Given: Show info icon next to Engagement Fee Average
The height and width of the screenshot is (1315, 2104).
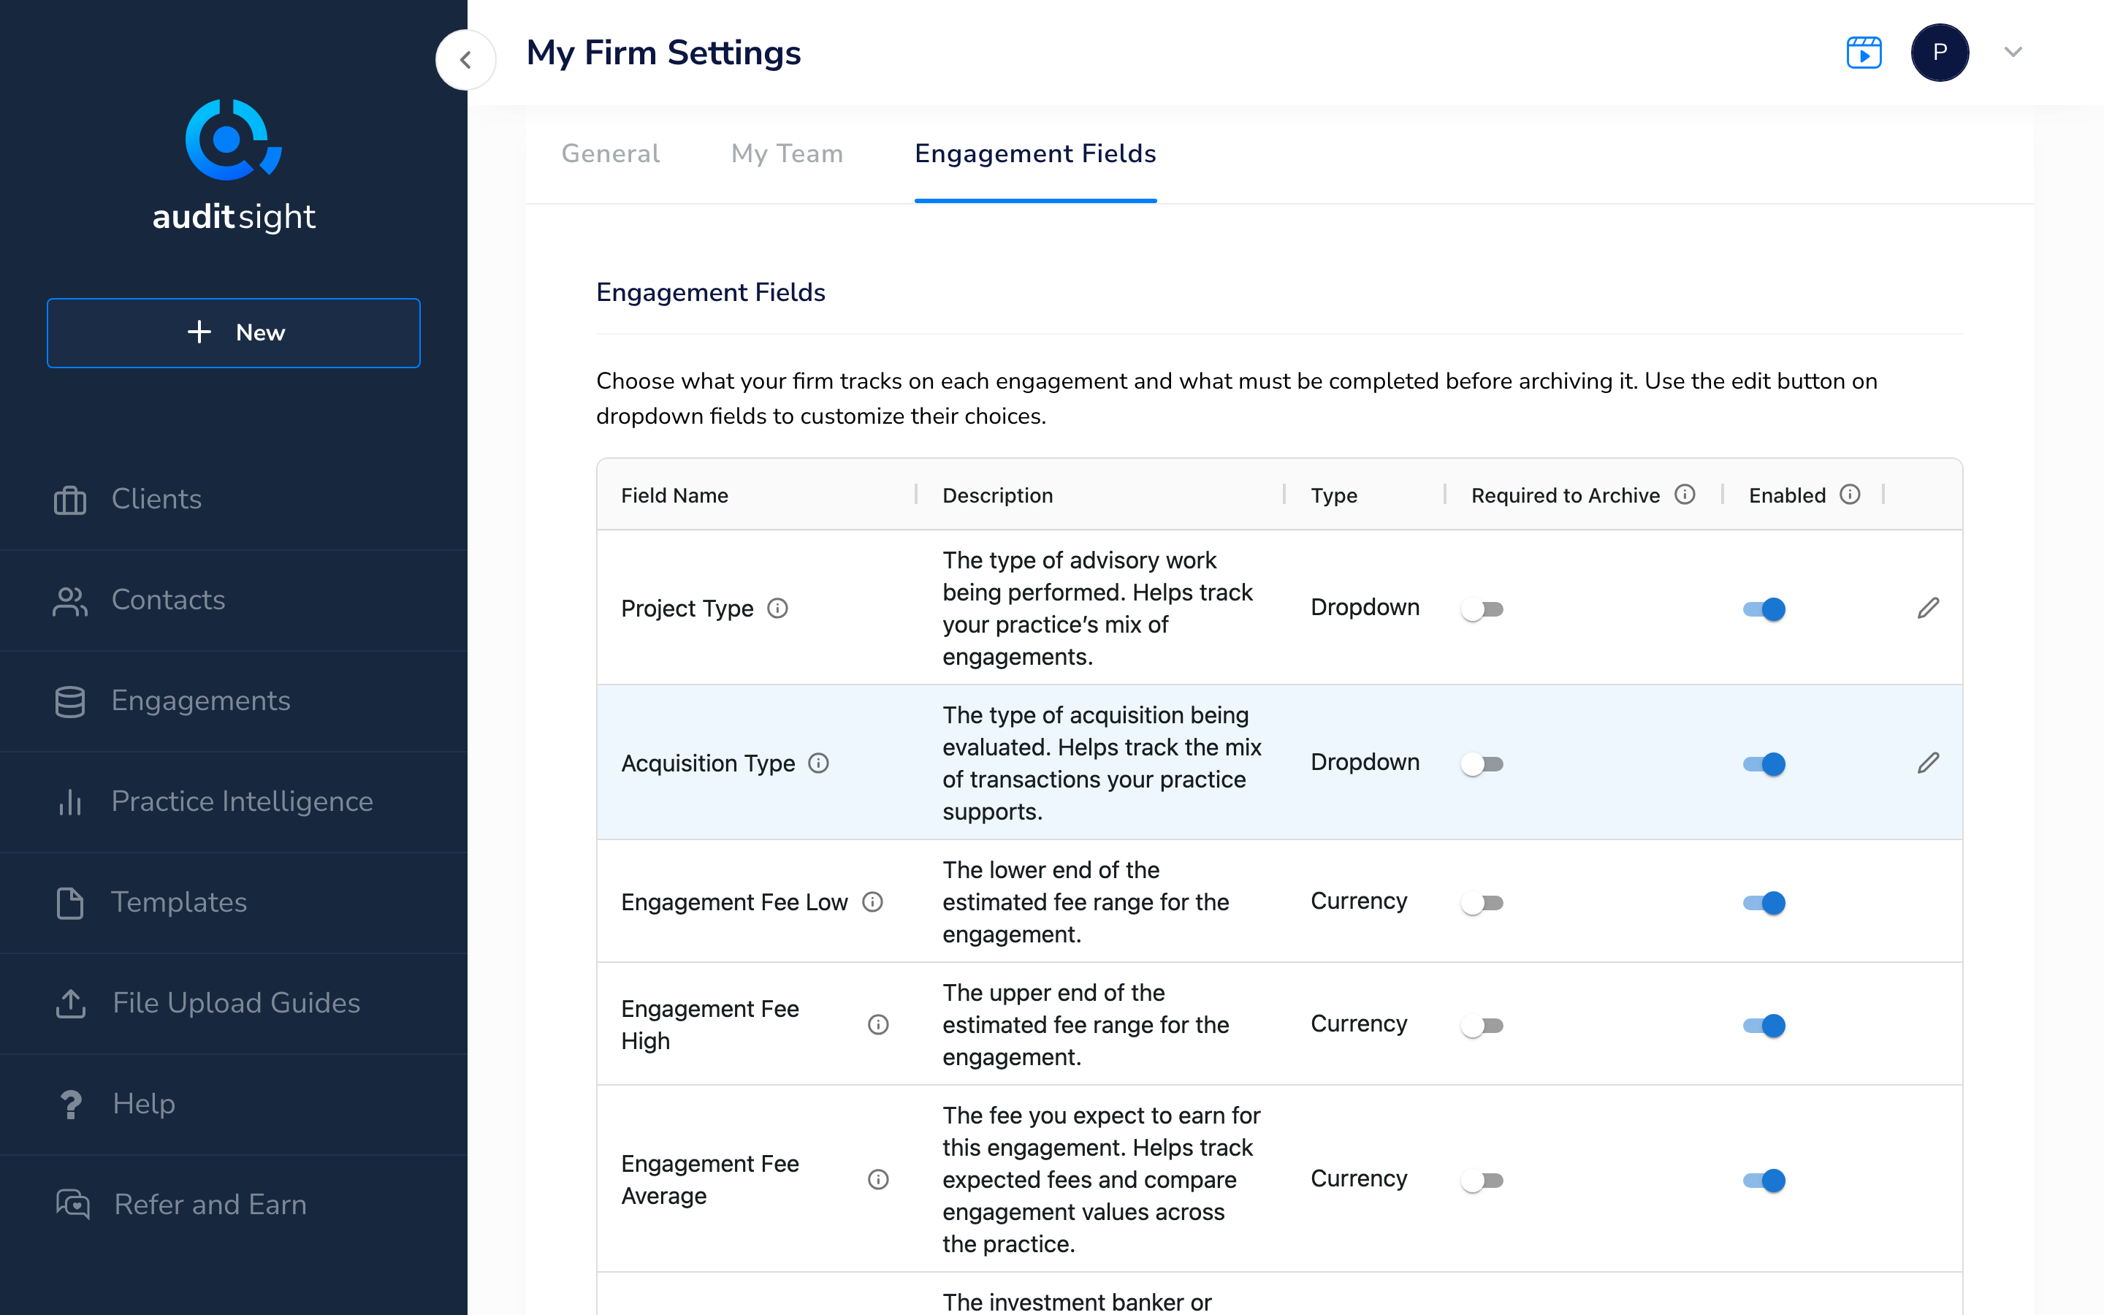Looking at the screenshot, I should (x=878, y=1179).
